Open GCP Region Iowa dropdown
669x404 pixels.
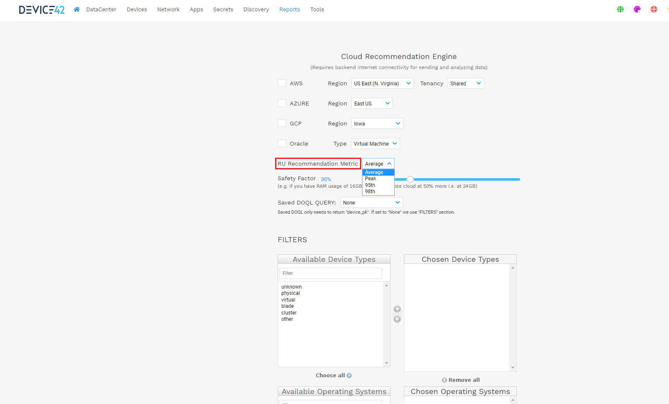coord(377,123)
